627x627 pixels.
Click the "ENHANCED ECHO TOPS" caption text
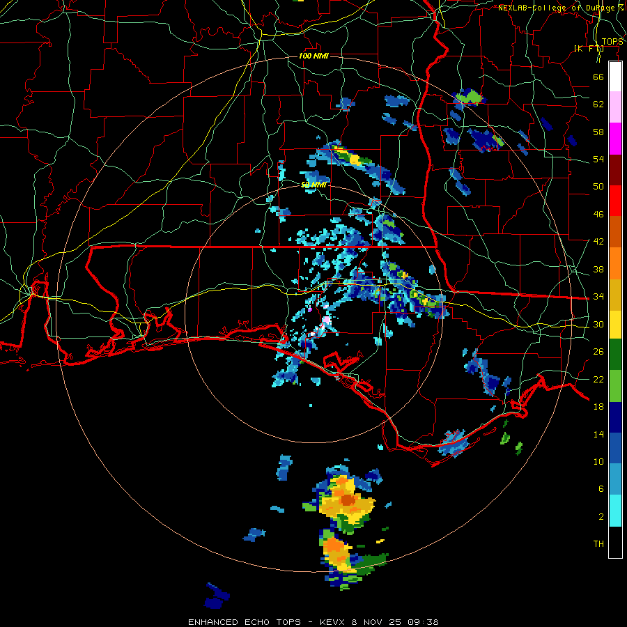(245, 622)
